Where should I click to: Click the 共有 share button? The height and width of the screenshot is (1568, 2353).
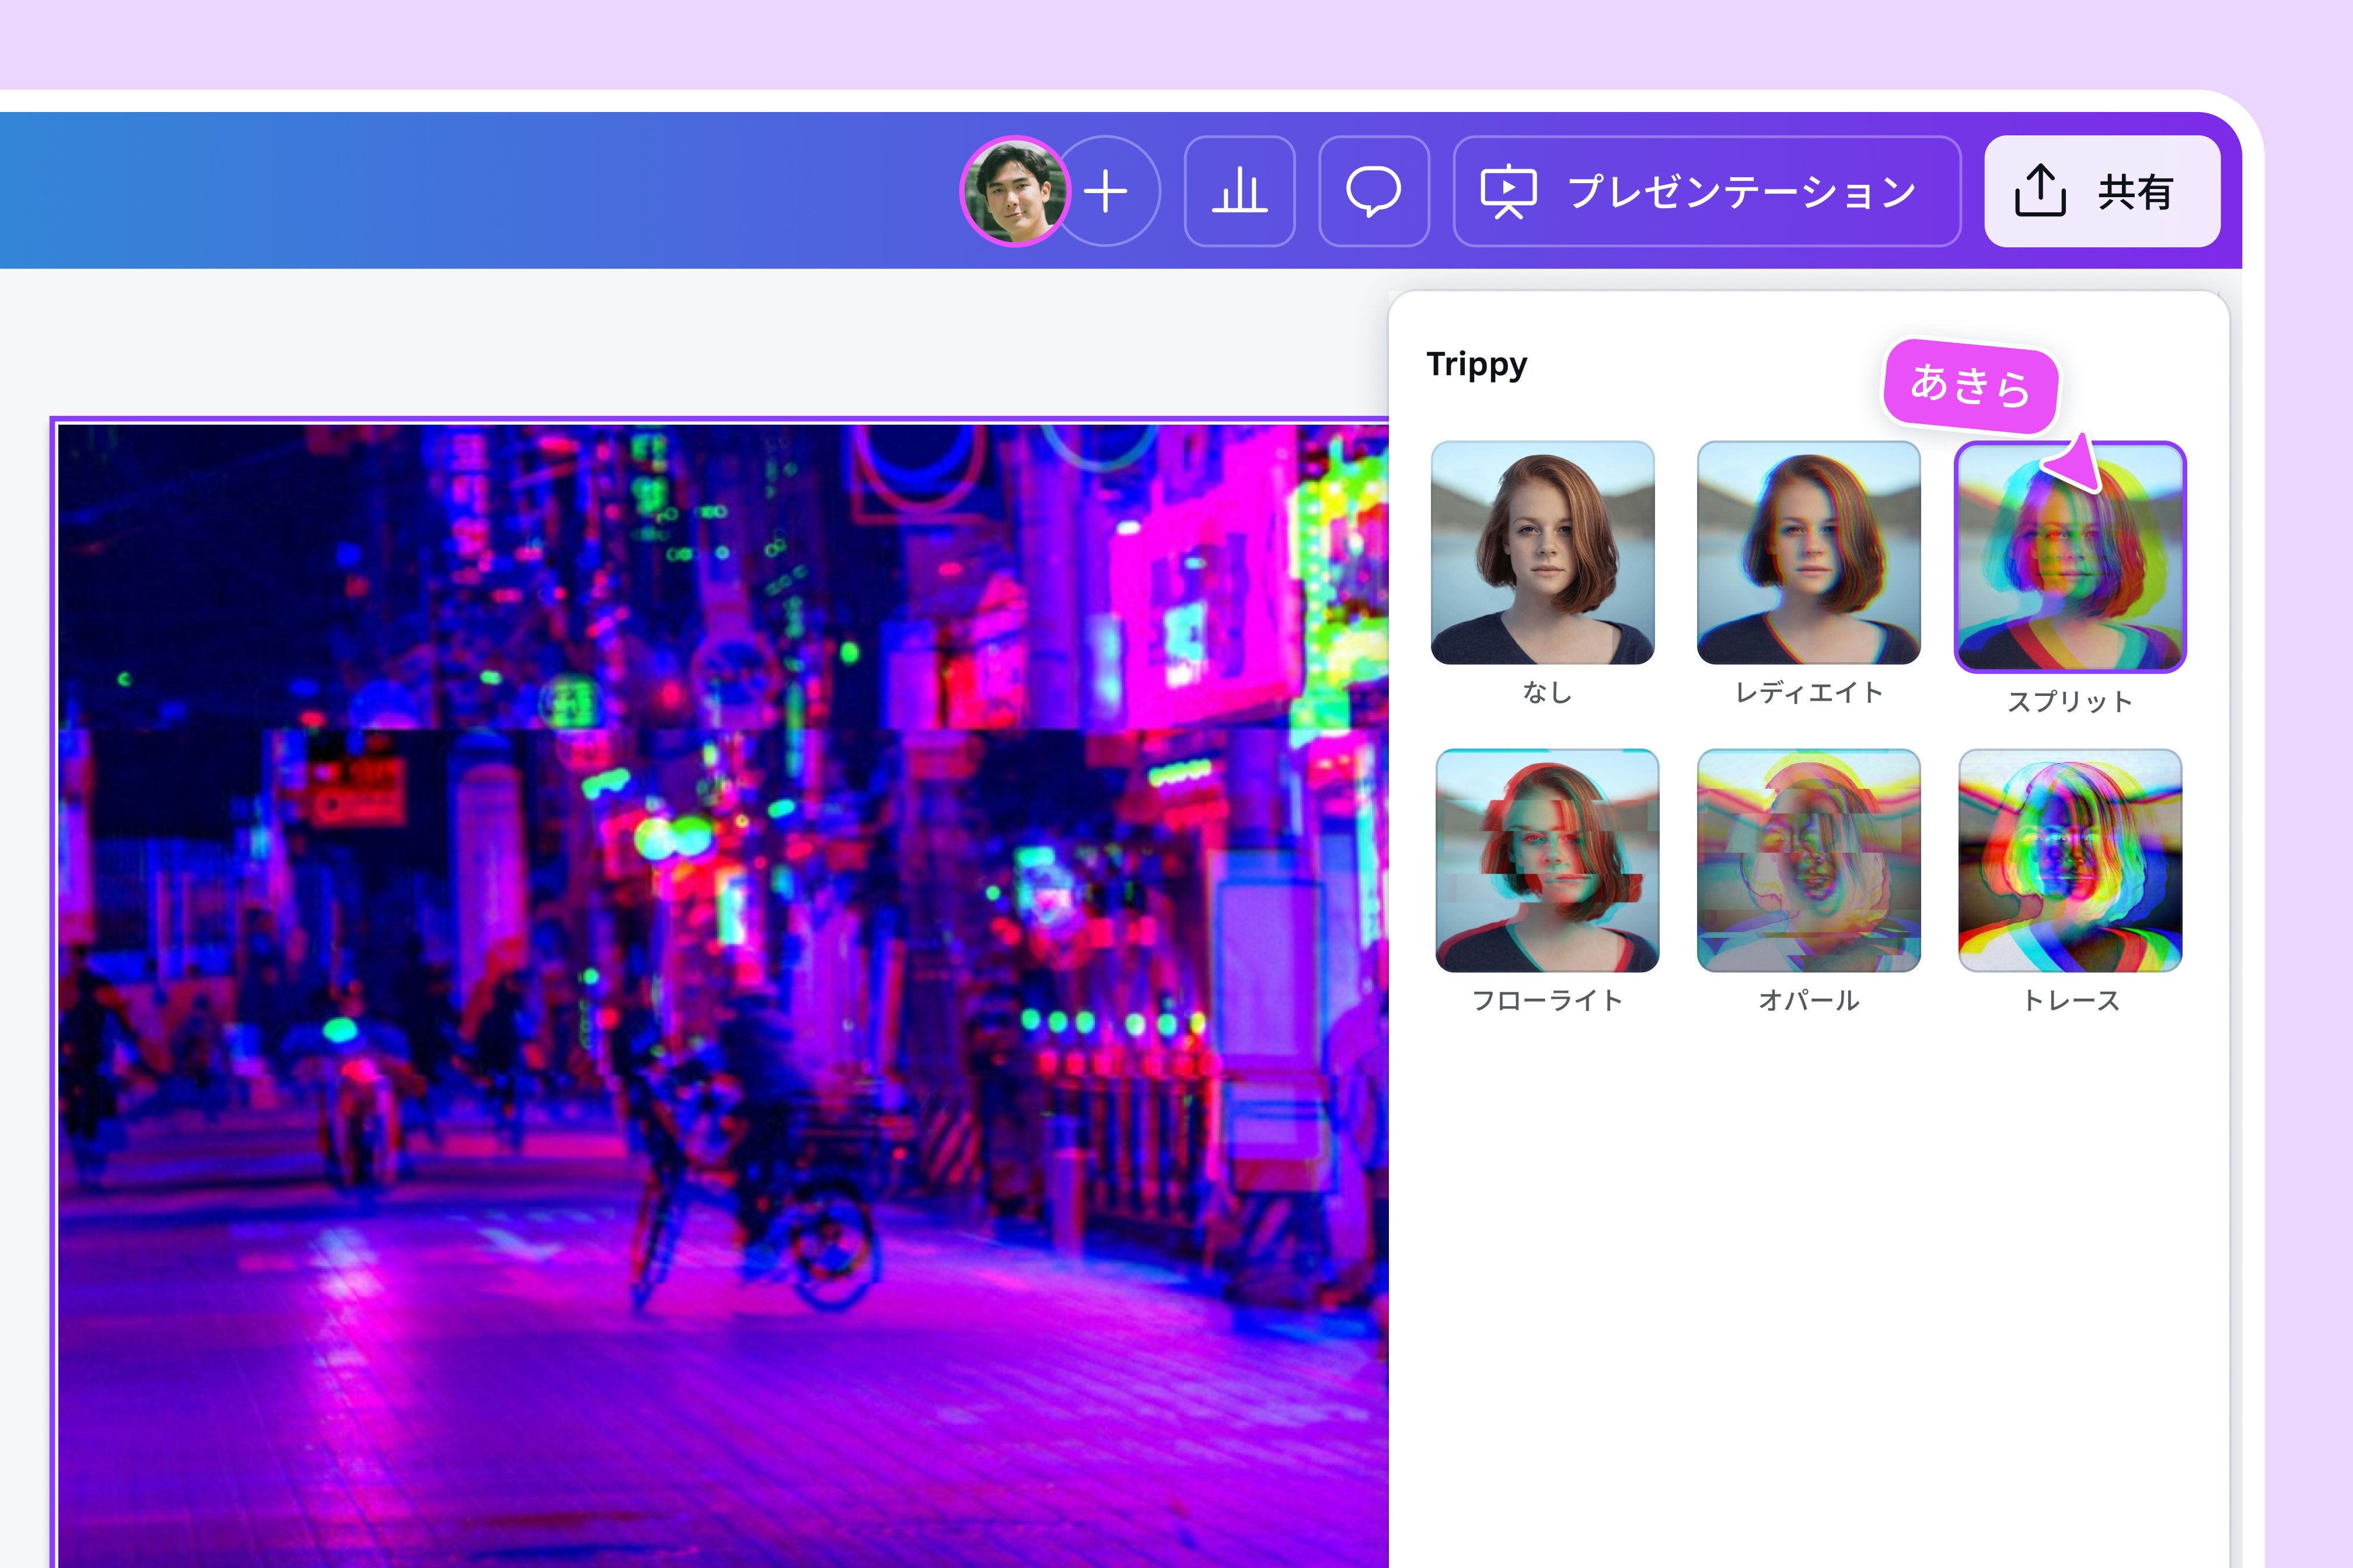[2102, 191]
